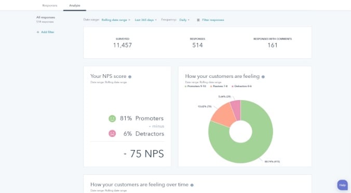351x193 pixels.
Task: Click info icon beside feeling over time heading
Action: pyautogui.click(x=192, y=185)
